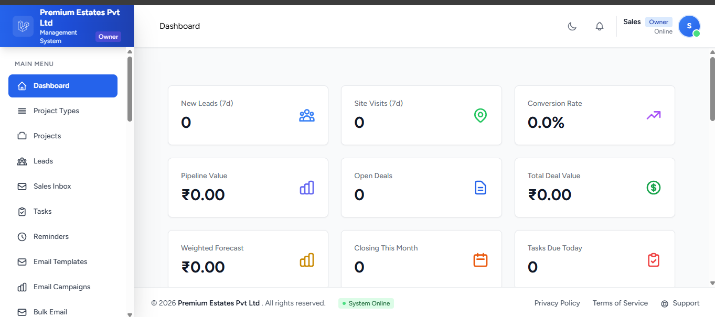715x317 pixels.
Task: Select the Site Visits location pin icon
Action: [480, 116]
